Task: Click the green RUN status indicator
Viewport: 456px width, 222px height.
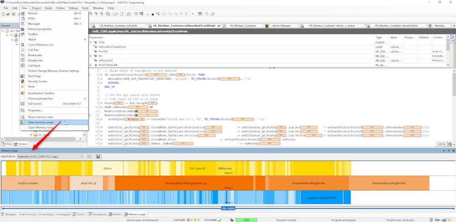Action: tap(246, 220)
